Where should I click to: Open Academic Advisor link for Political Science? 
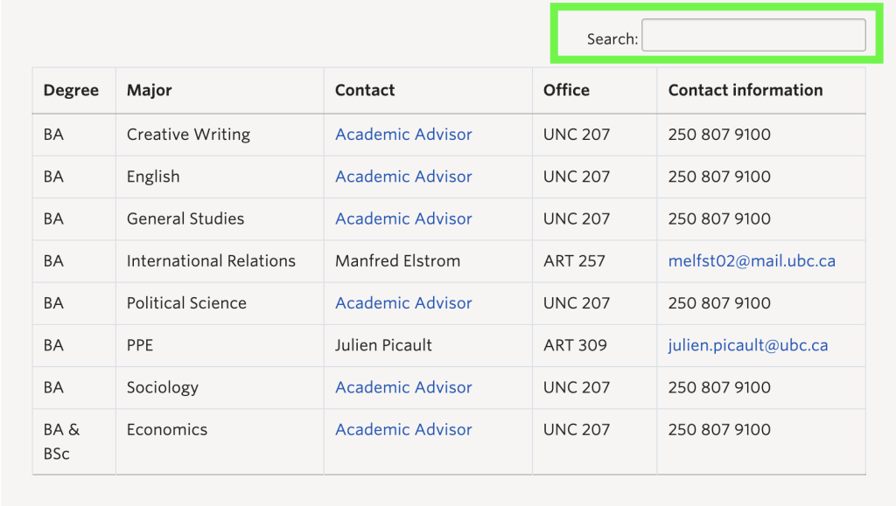click(403, 303)
